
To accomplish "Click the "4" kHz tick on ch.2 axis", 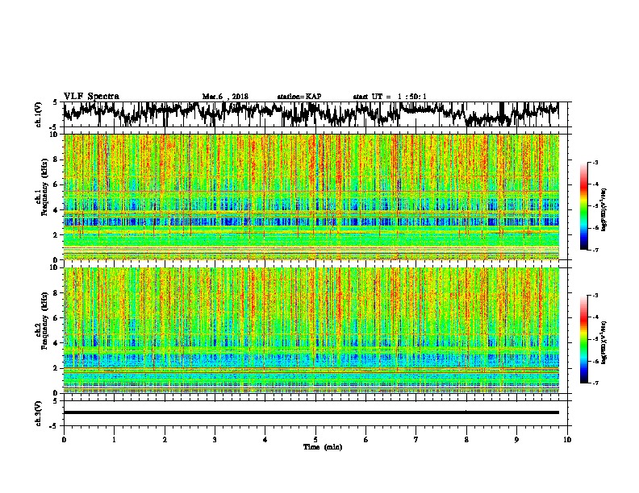I will pyautogui.click(x=56, y=343).
